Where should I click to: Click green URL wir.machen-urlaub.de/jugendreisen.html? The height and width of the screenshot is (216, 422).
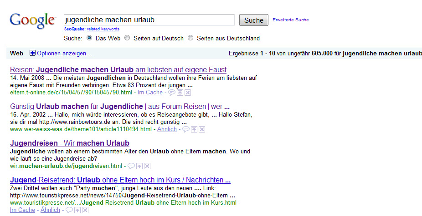click(66, 166)
